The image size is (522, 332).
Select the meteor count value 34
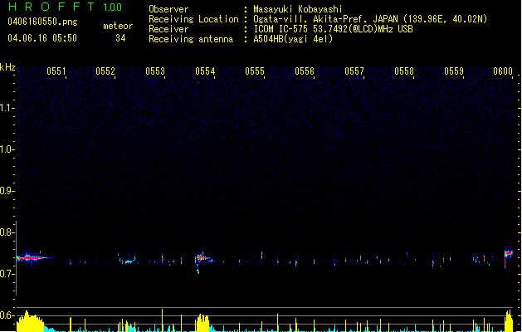point(120,38)
